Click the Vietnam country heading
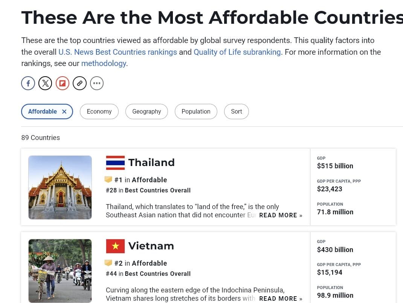This screenshot has width=403, height=303. (151, 246)
